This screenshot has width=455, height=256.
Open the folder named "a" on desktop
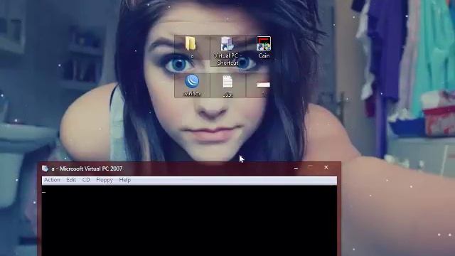(x=191, y=43)
